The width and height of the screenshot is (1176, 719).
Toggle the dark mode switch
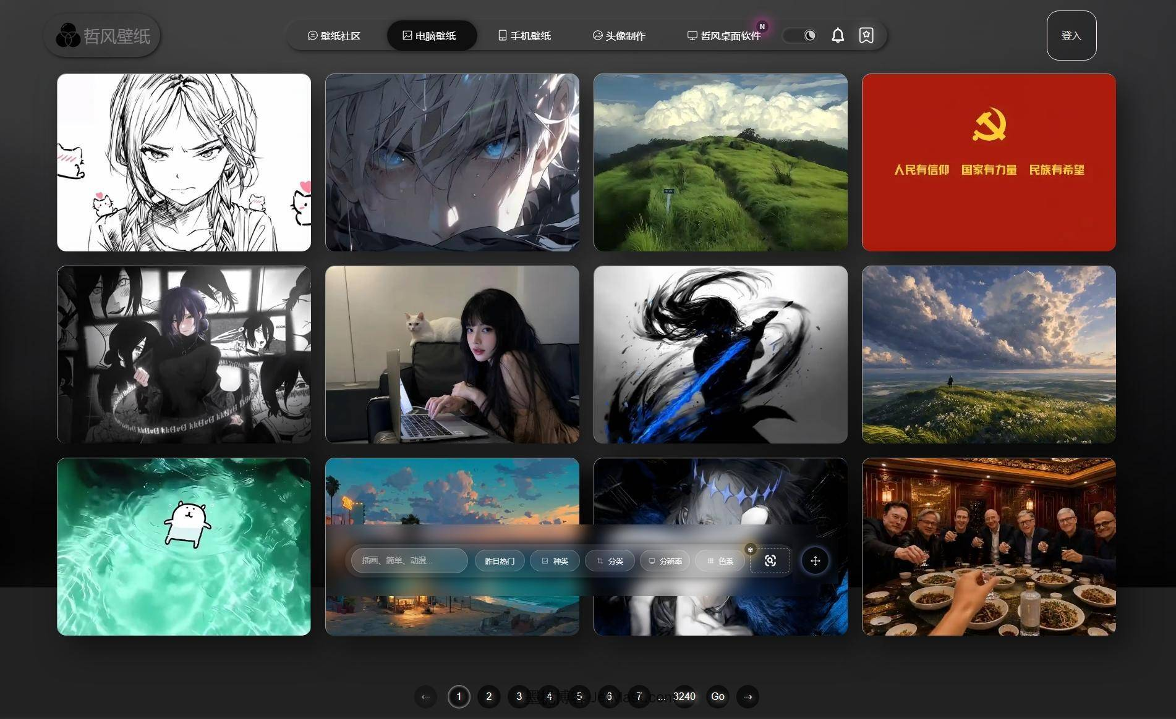(799, 35)
